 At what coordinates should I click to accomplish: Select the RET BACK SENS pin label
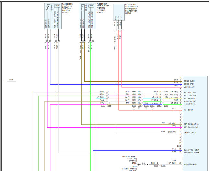pyautogui.click(x=191, y=127)
